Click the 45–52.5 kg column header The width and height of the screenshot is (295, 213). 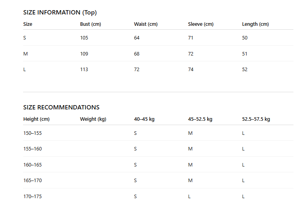(200, 119)
